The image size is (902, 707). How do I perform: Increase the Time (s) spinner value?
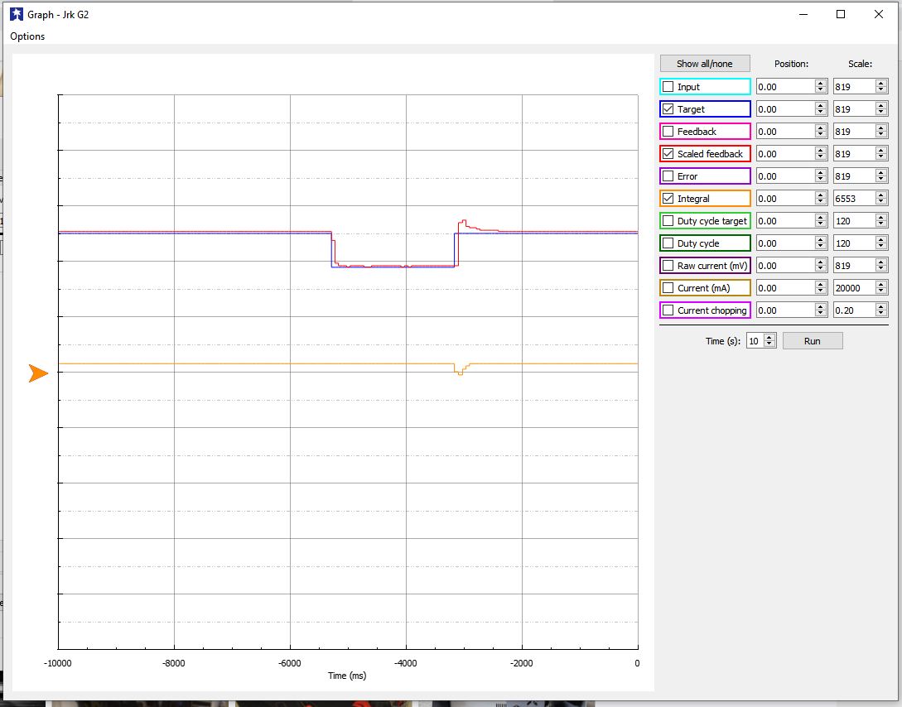(x=769, y=338)
